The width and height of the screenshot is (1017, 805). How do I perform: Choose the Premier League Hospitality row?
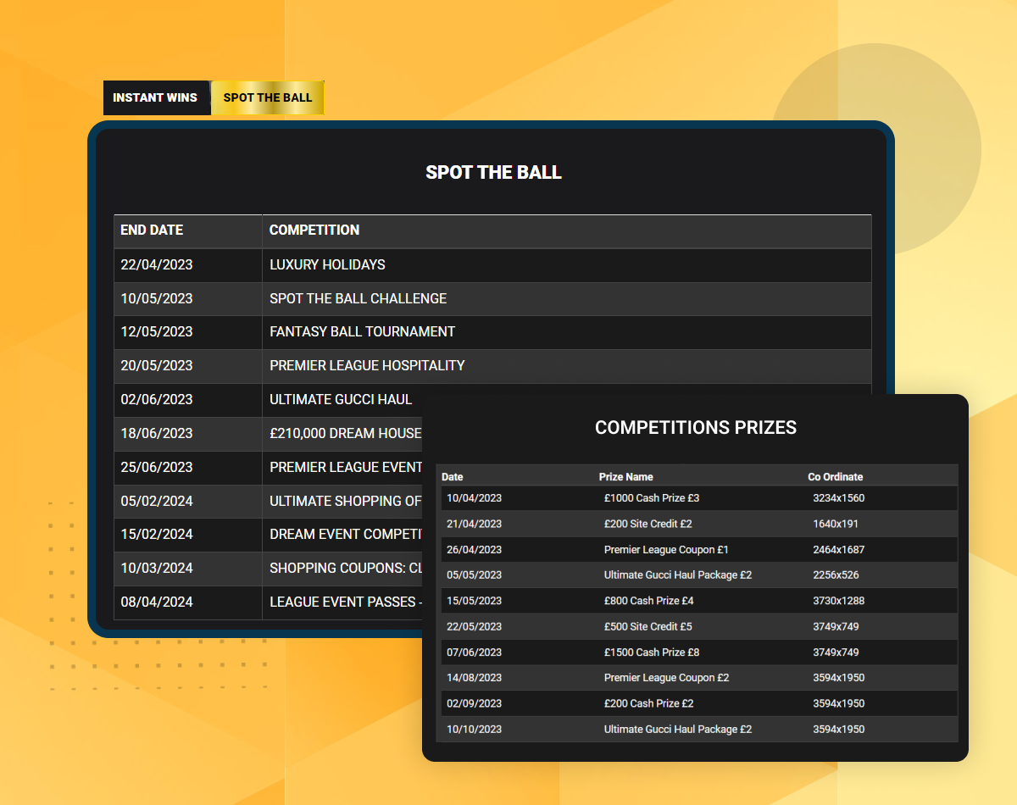point(367,366)
